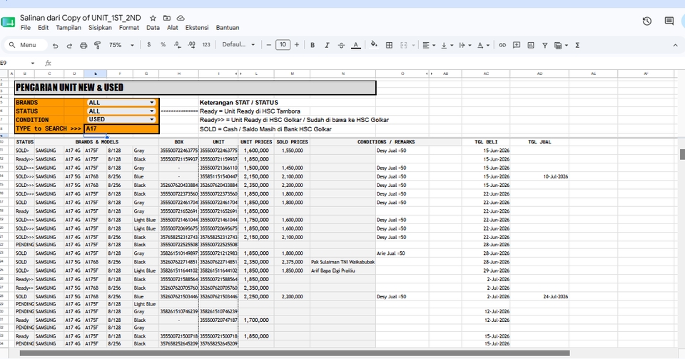Decrease font size with minus button
The image size is (685, 359).
(x=269, y=44)
